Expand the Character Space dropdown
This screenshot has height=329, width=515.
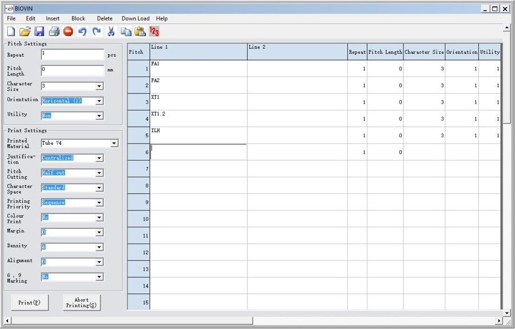(99, 188)
